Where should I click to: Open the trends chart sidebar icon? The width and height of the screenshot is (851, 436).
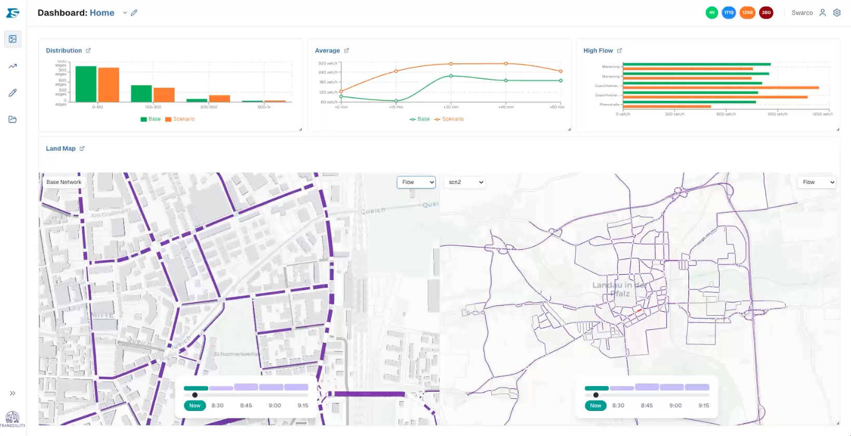13,66
